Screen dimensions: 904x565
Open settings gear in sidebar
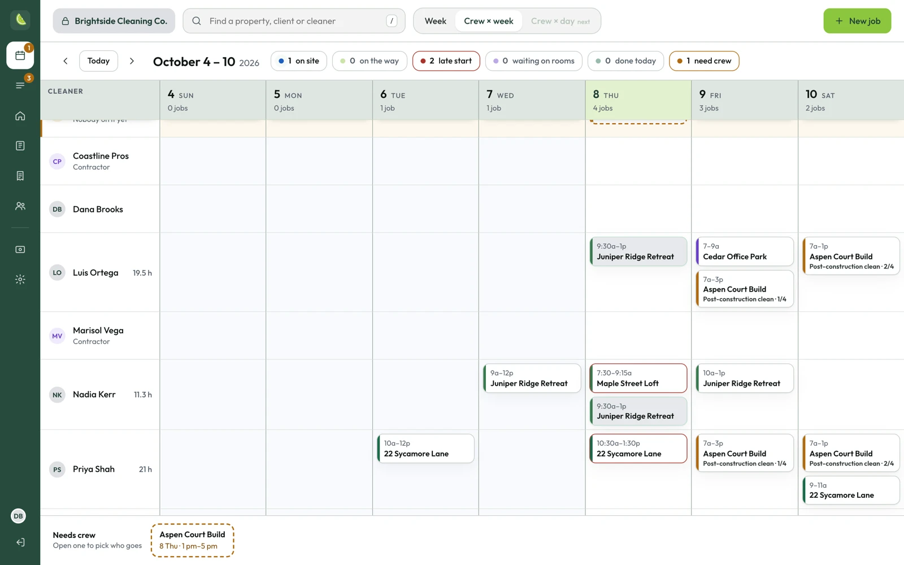tap(20, 279)
